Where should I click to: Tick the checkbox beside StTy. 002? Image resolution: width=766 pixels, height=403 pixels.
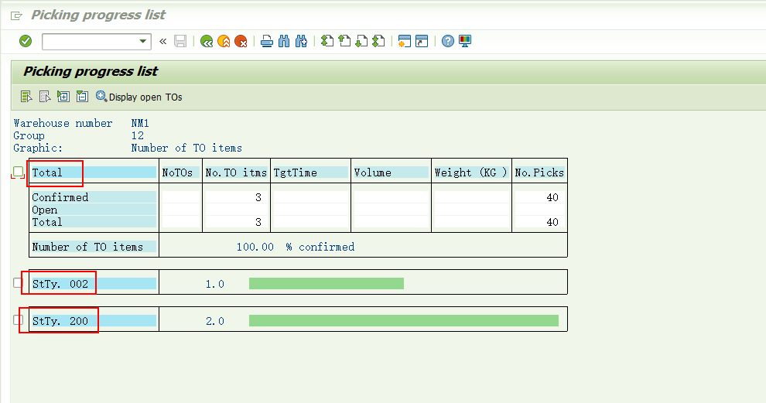[x=18, y=283]
